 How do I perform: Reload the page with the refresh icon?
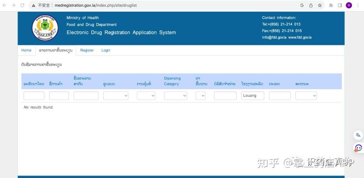(22, 5)
